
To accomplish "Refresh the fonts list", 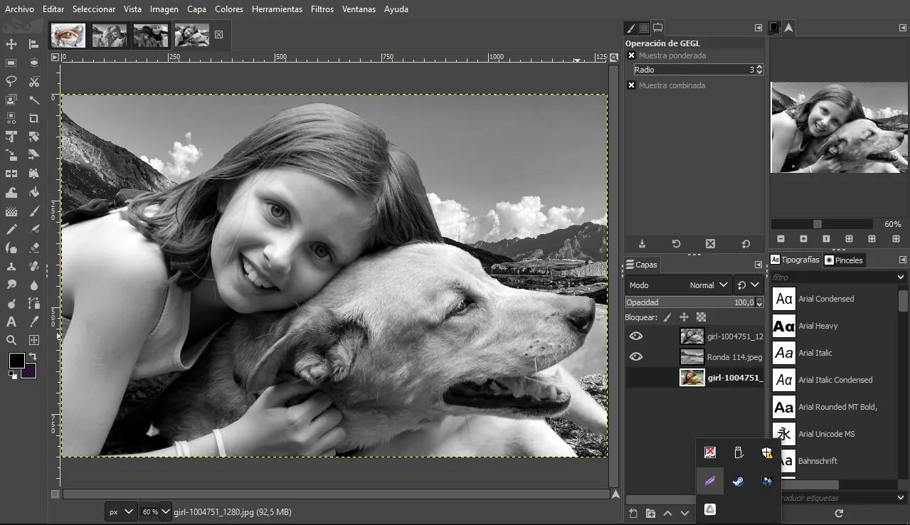I will [x=839, y=513].
